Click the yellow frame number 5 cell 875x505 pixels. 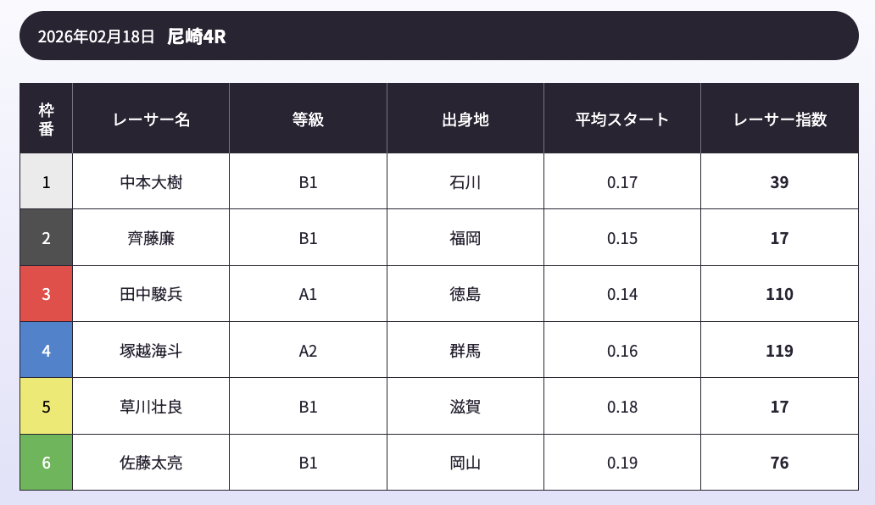(x=46, y=407)
